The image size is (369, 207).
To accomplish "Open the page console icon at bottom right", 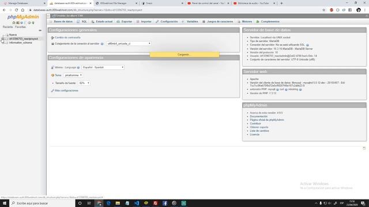I will [364, 148].
